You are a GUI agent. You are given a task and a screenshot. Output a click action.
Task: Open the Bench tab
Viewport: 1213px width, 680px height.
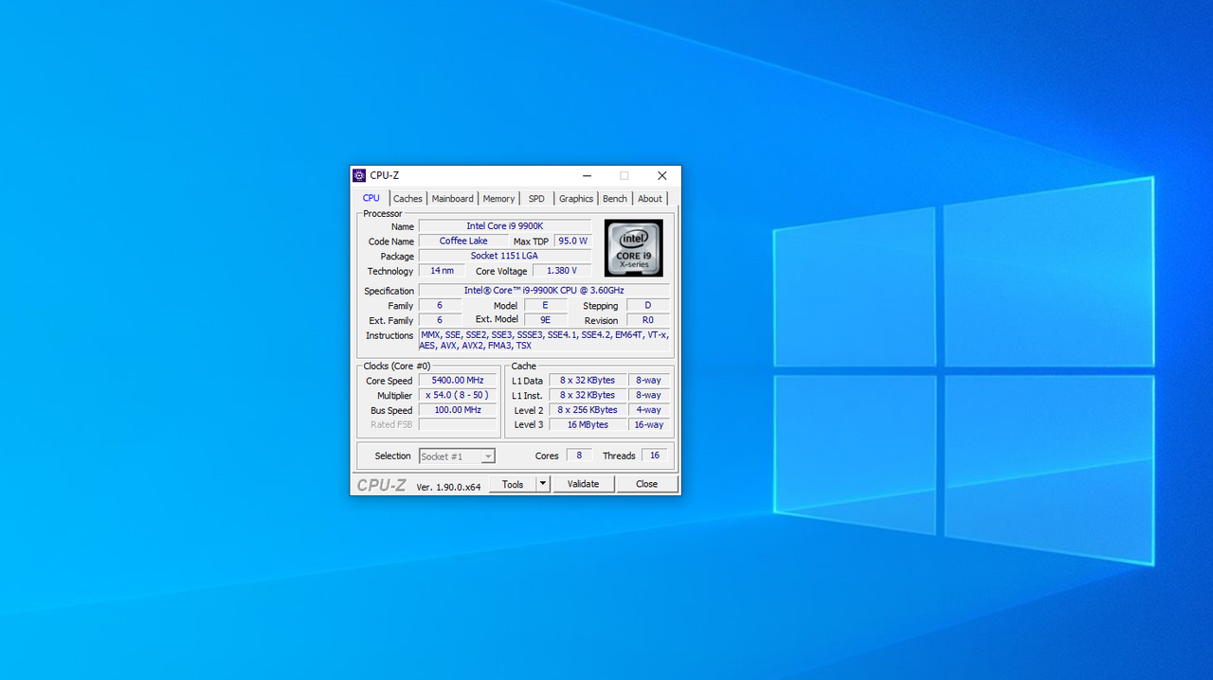tap(615, 199)
